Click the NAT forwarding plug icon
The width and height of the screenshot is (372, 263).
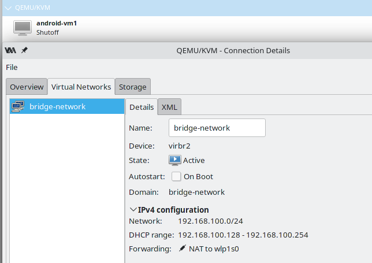pos(183,249)
